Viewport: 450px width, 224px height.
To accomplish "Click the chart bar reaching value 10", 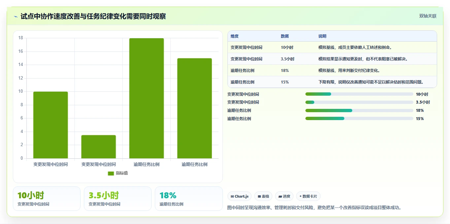I will [51, 125].
